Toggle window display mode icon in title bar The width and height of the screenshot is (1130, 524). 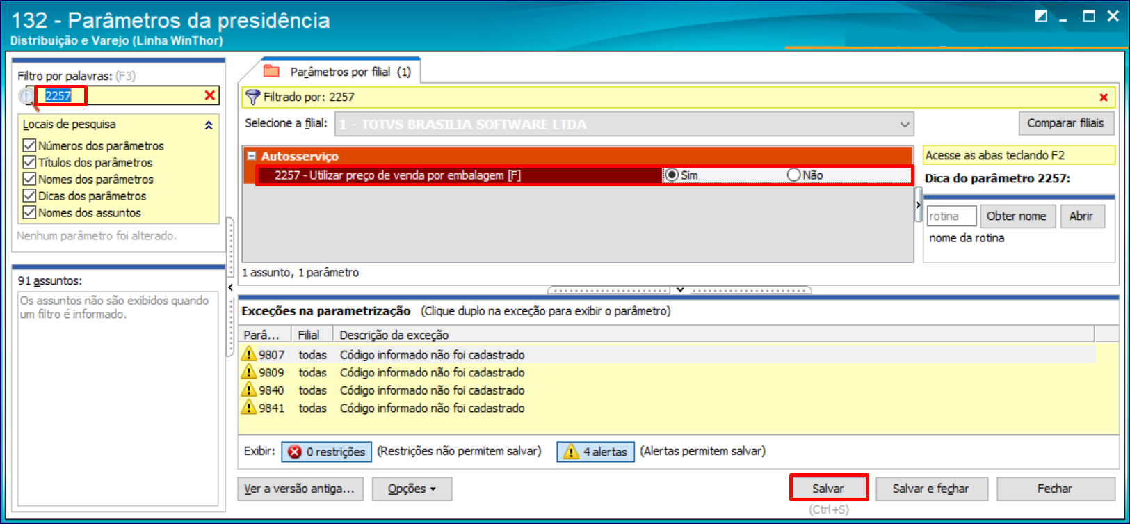(x=1041, y=16)
